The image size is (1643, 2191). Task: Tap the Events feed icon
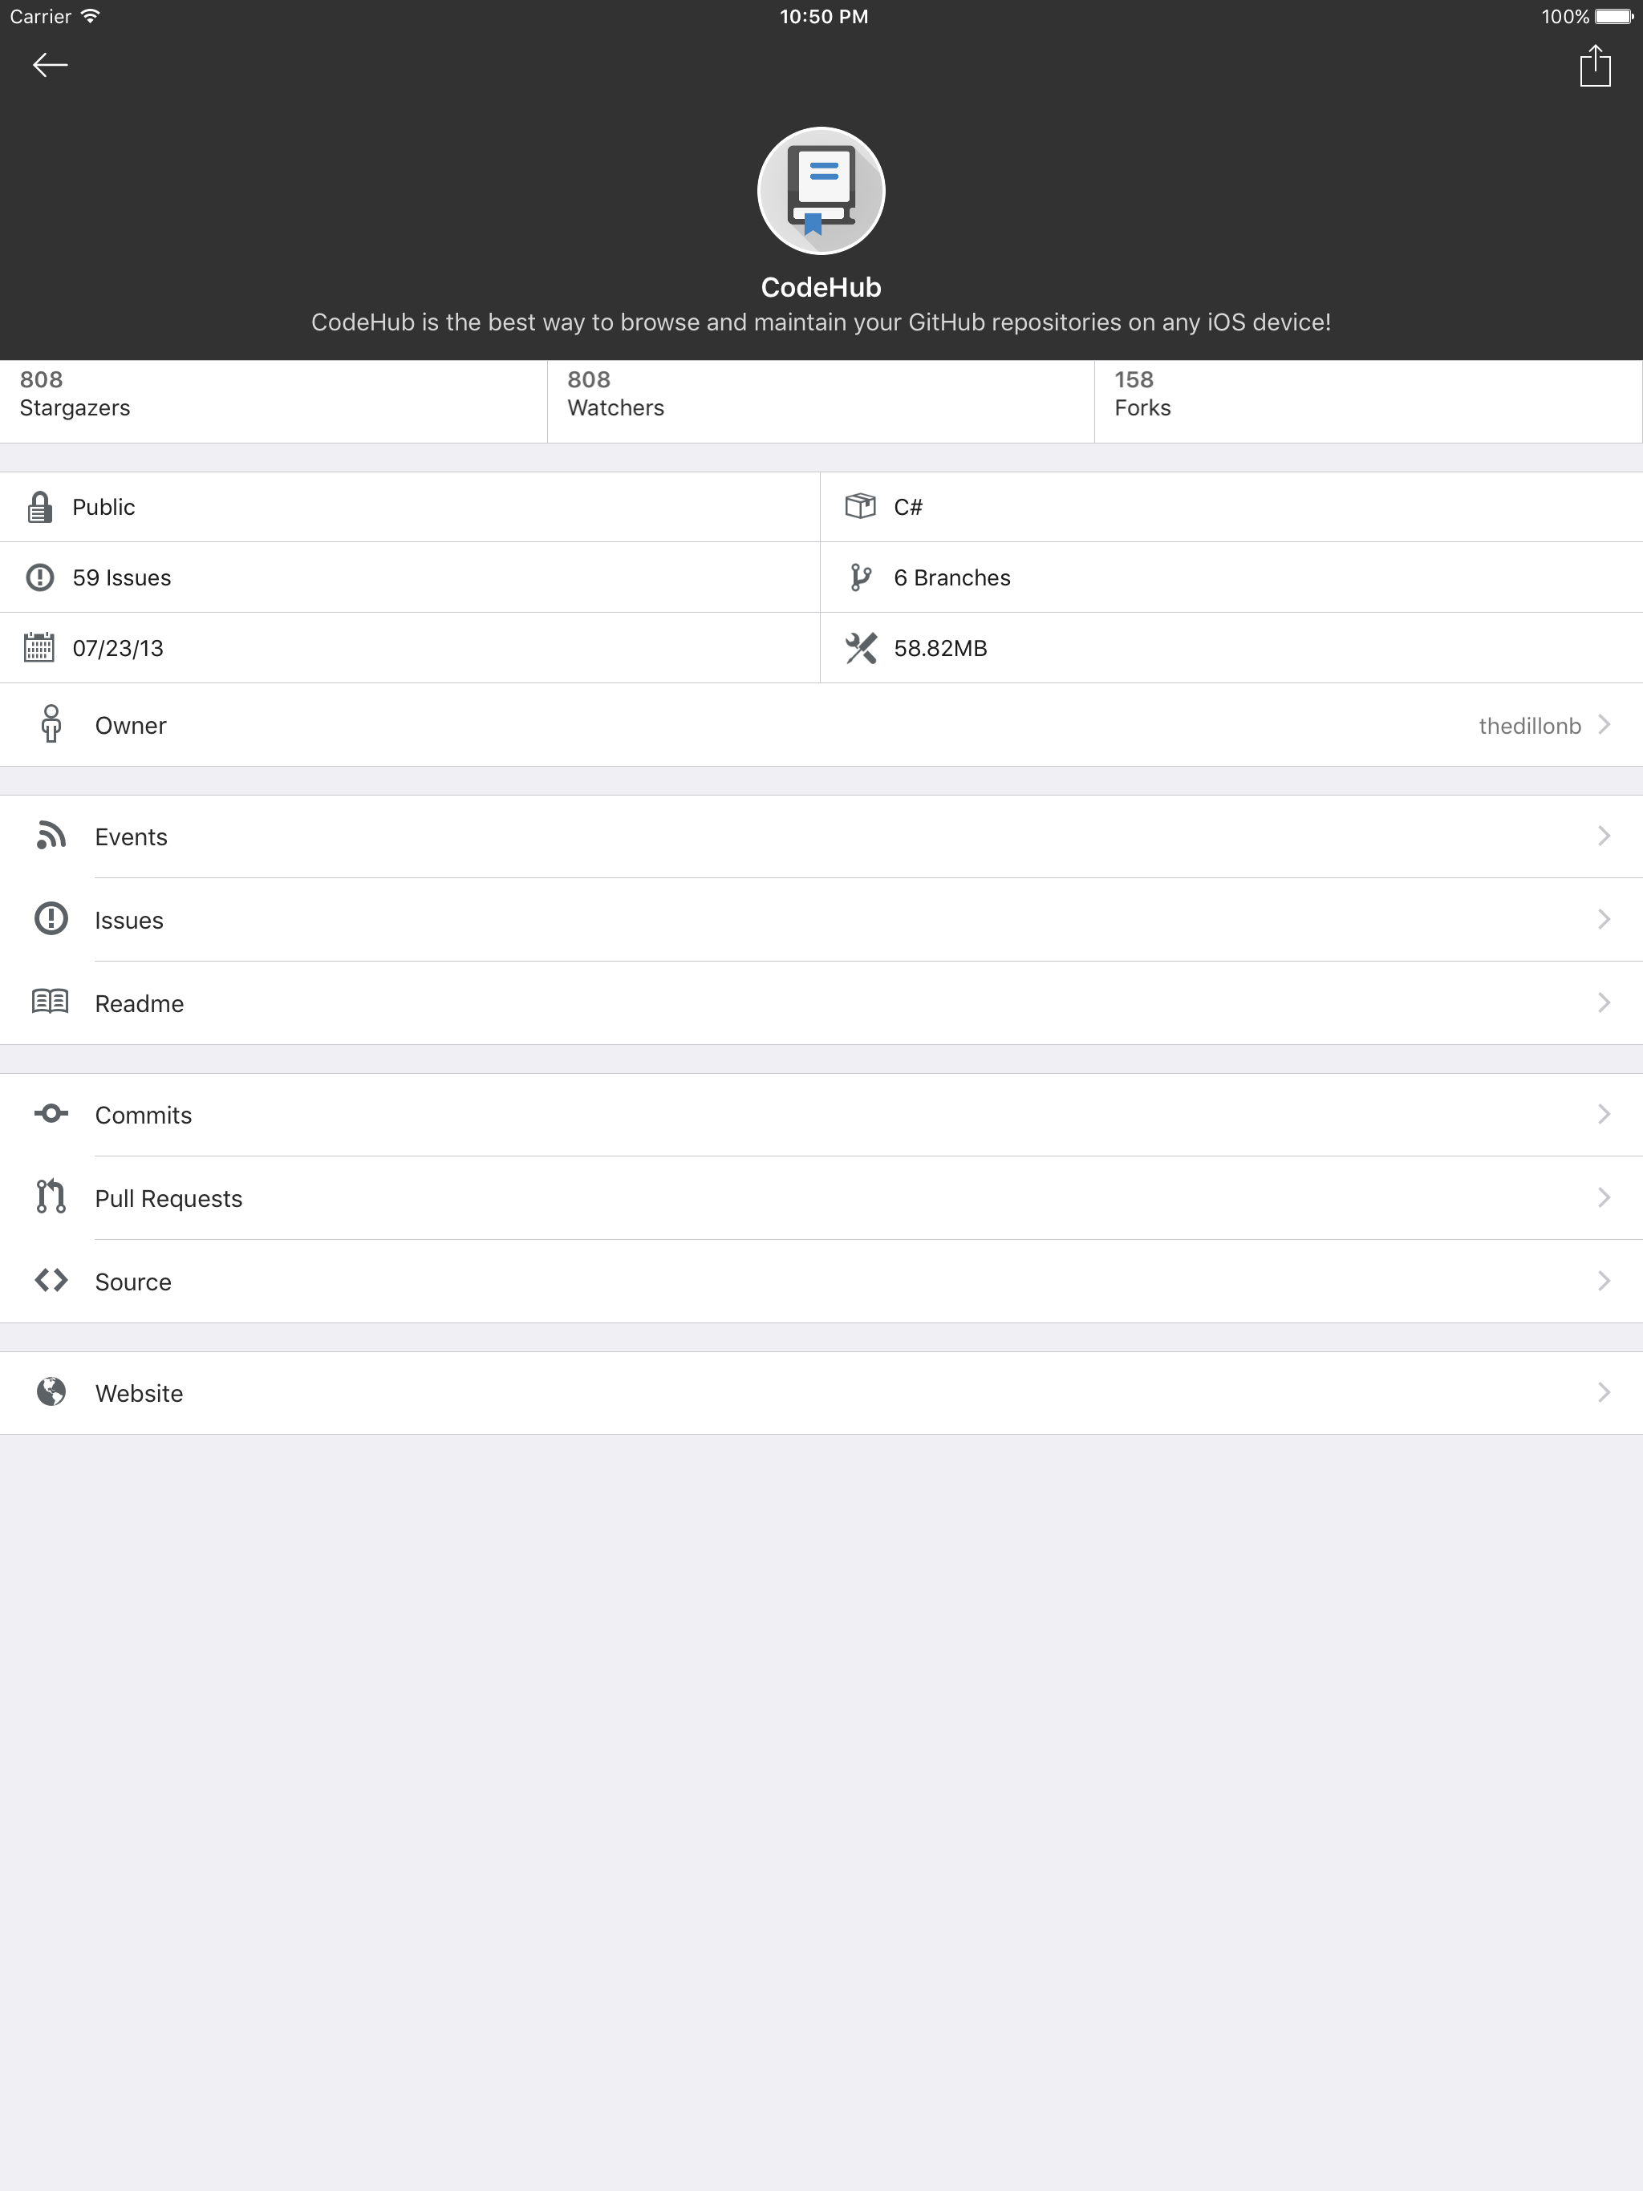[x=51, y=836]
